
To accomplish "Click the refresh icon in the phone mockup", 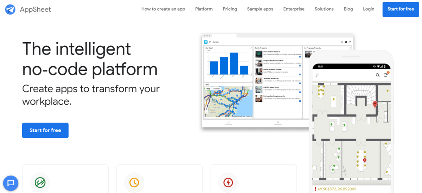I will click(x=386, y=75).
